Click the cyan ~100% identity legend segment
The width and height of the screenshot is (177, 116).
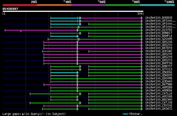157,5
